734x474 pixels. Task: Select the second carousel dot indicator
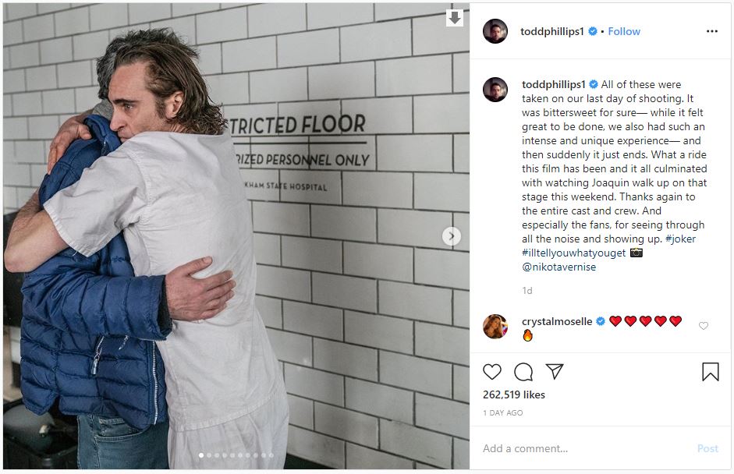209,455
